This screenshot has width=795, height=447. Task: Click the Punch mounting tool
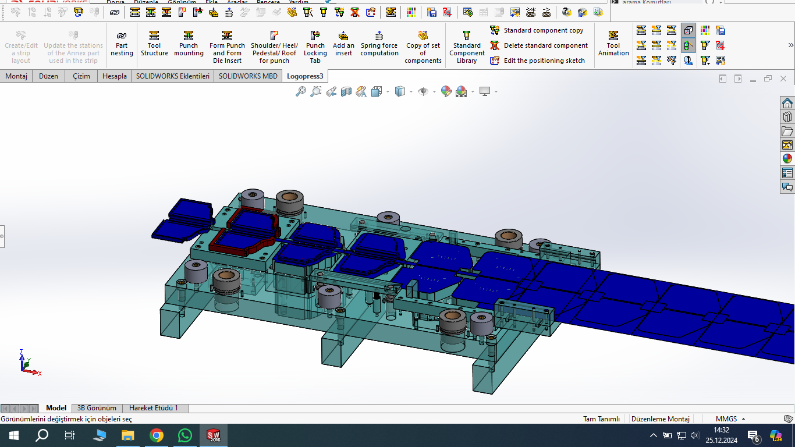tap(189, 44)
